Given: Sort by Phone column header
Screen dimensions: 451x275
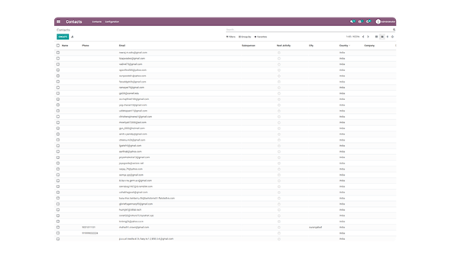Looking at the screenshot, I should click(86, 45).
